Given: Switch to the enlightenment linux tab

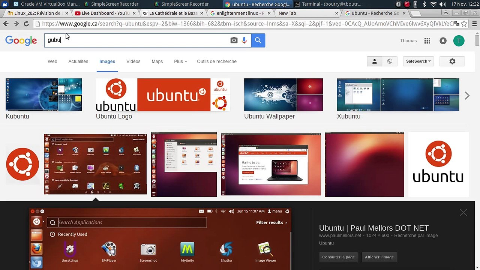Looking at the screenshot, I should (x=240, y=13).
